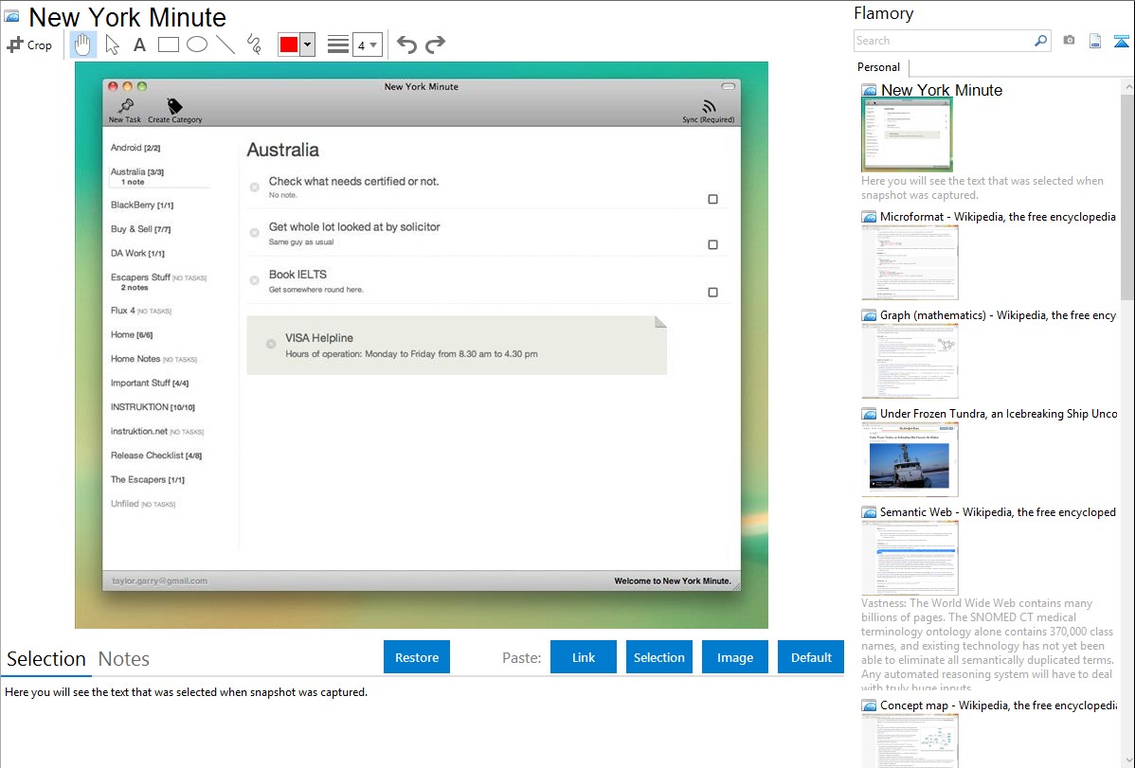1135x768 pixels.
Task: Select Flux 4 category
Action: pos(141,311)
